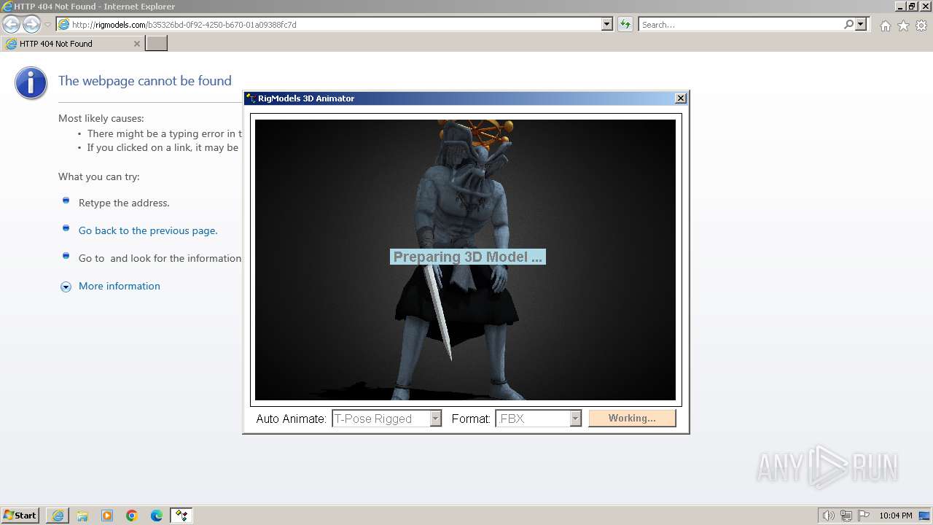
Task: Launch Microsoft Edge from taskbar
Action: 157,516
